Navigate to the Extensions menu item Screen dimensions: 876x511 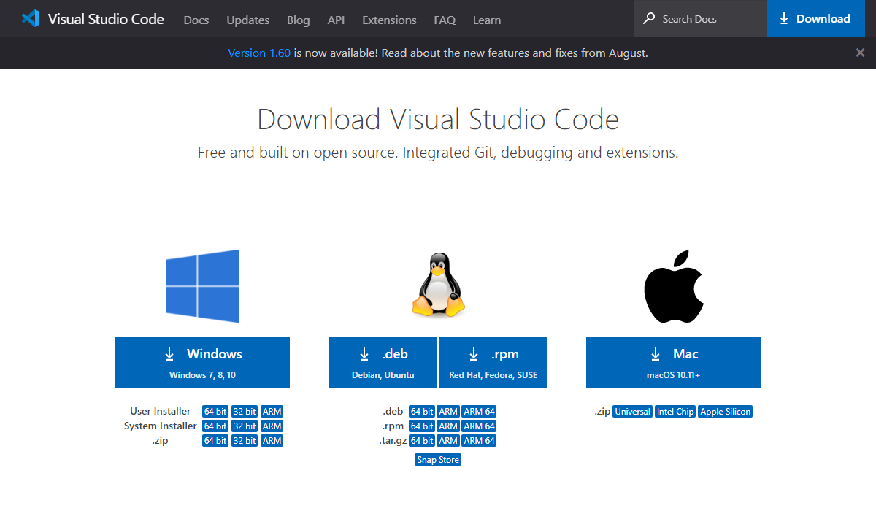pos(389,20)
